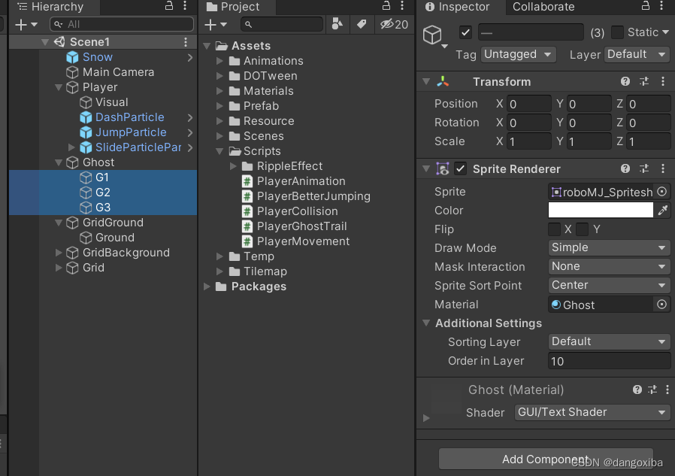Click the Sprite object picker circle
The height and width of the screenshot is (476, 675).
point(661,192)
